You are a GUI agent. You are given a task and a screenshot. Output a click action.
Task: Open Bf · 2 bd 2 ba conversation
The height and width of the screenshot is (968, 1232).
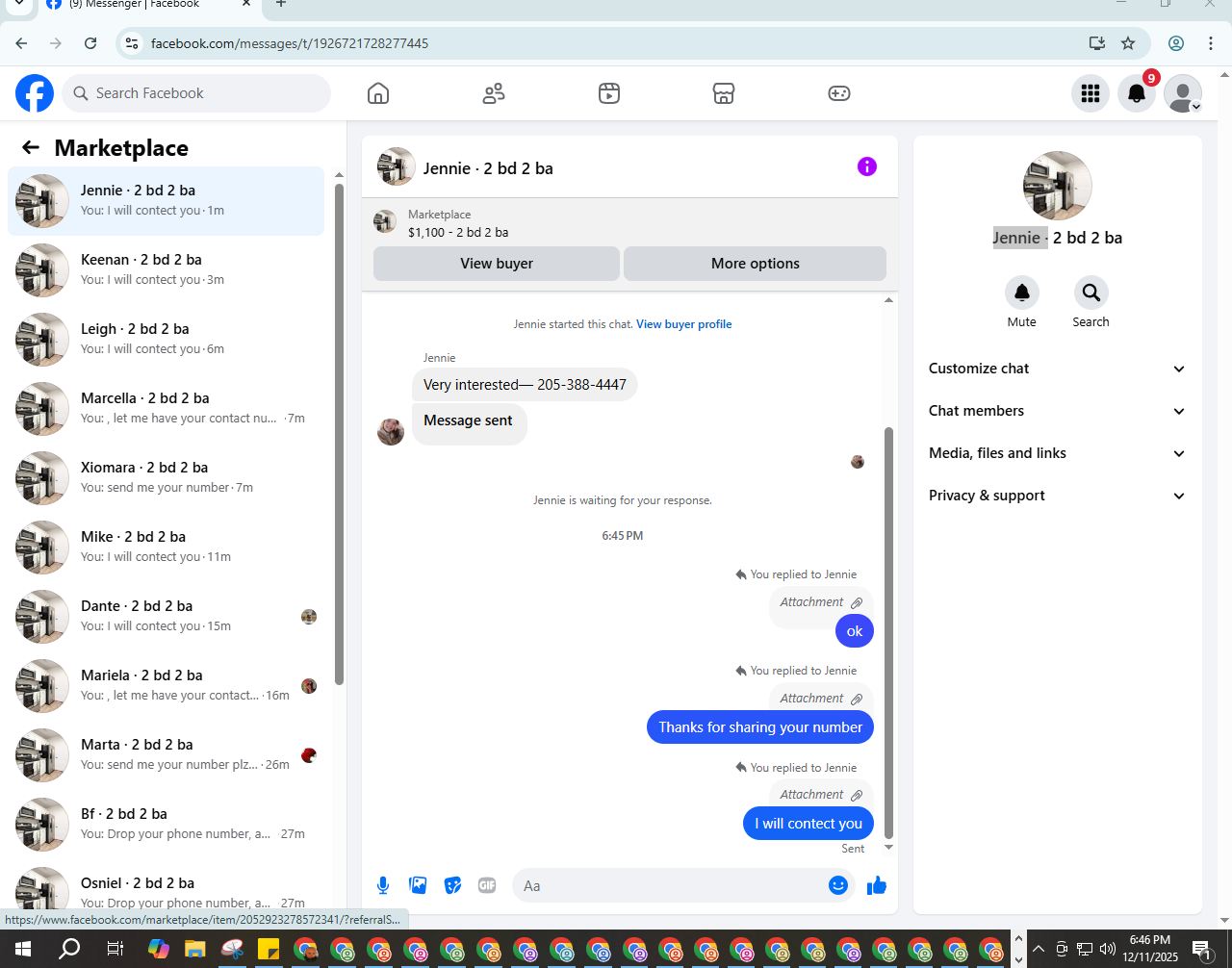[x=167, y=824]
